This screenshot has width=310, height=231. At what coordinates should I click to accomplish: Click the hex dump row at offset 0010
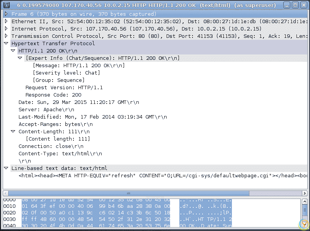click(97, 207)
